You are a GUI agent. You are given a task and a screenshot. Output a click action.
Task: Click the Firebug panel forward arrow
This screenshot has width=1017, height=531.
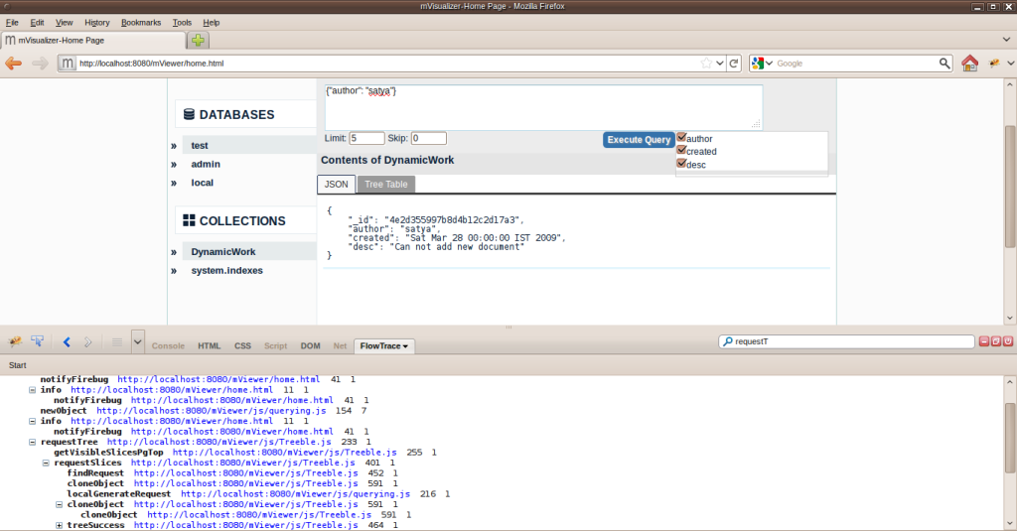[88, 341]
